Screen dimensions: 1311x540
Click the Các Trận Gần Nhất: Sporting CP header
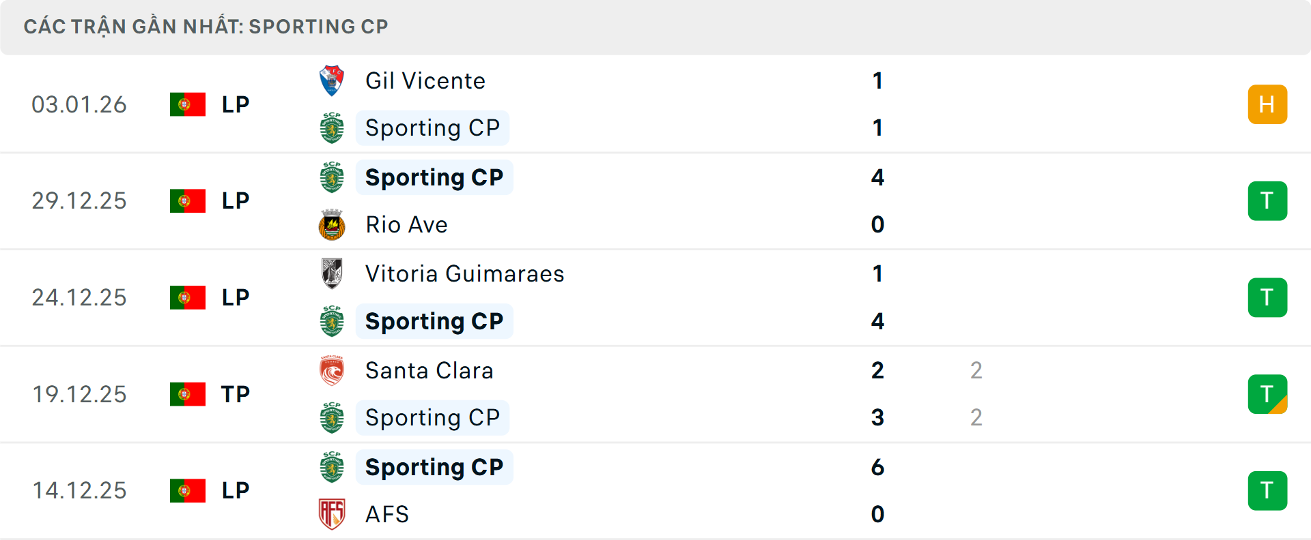206,27
